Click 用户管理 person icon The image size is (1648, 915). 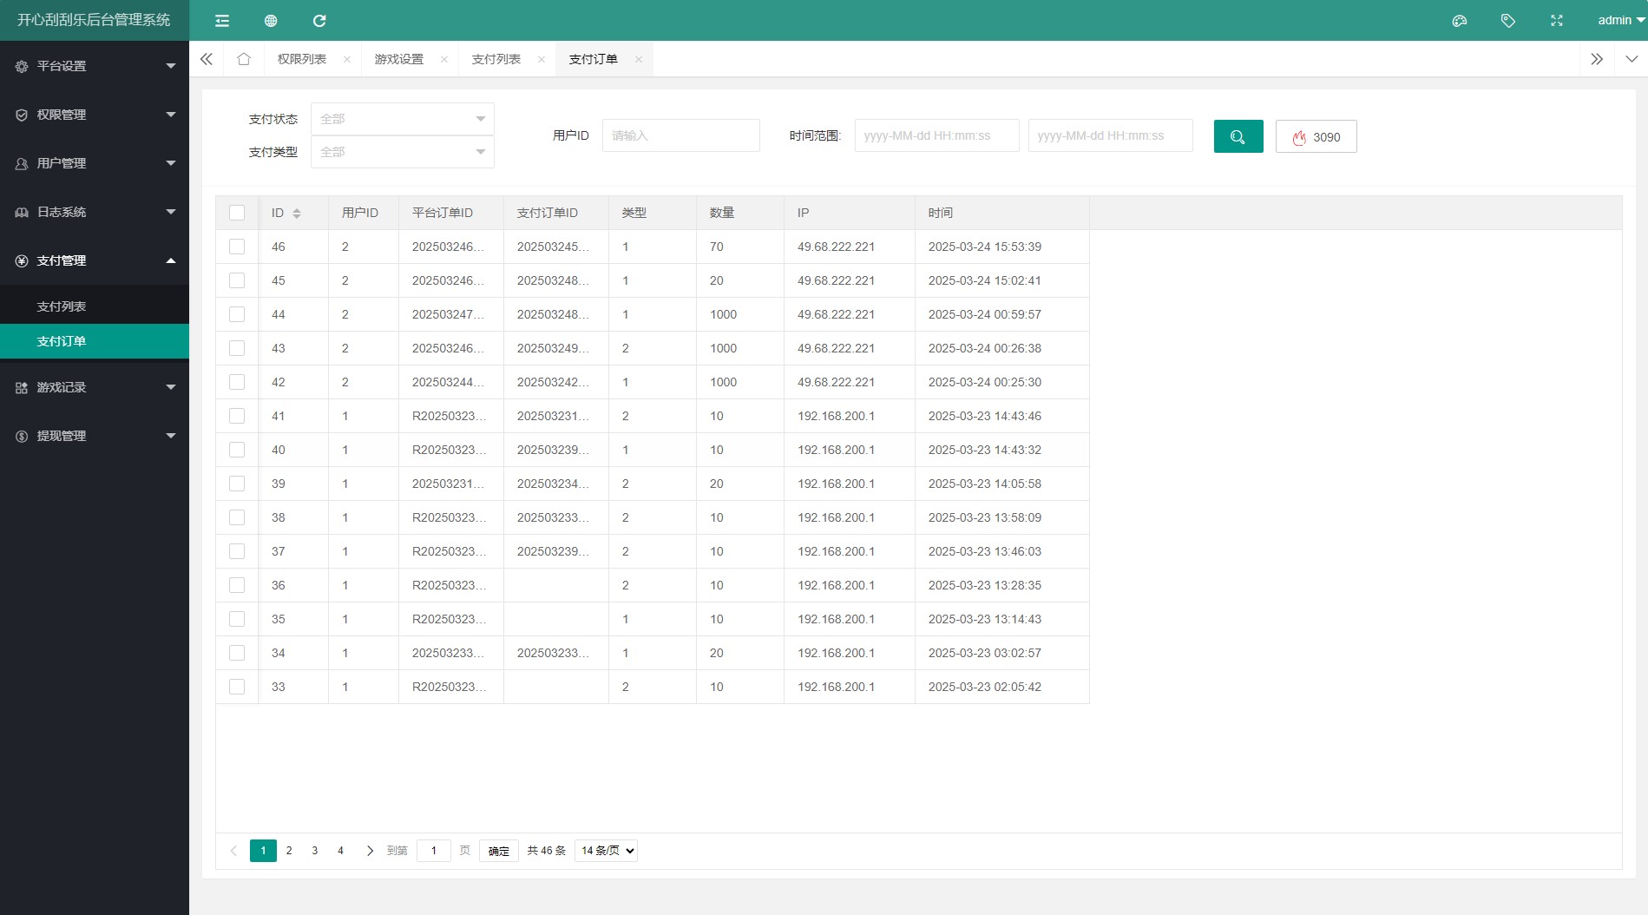click(22, 163)
